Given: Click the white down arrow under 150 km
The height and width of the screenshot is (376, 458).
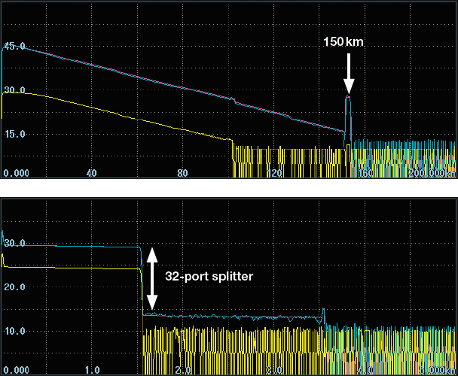Looking at the screenshot, I should pyautogui.click(x=348, y=74).
